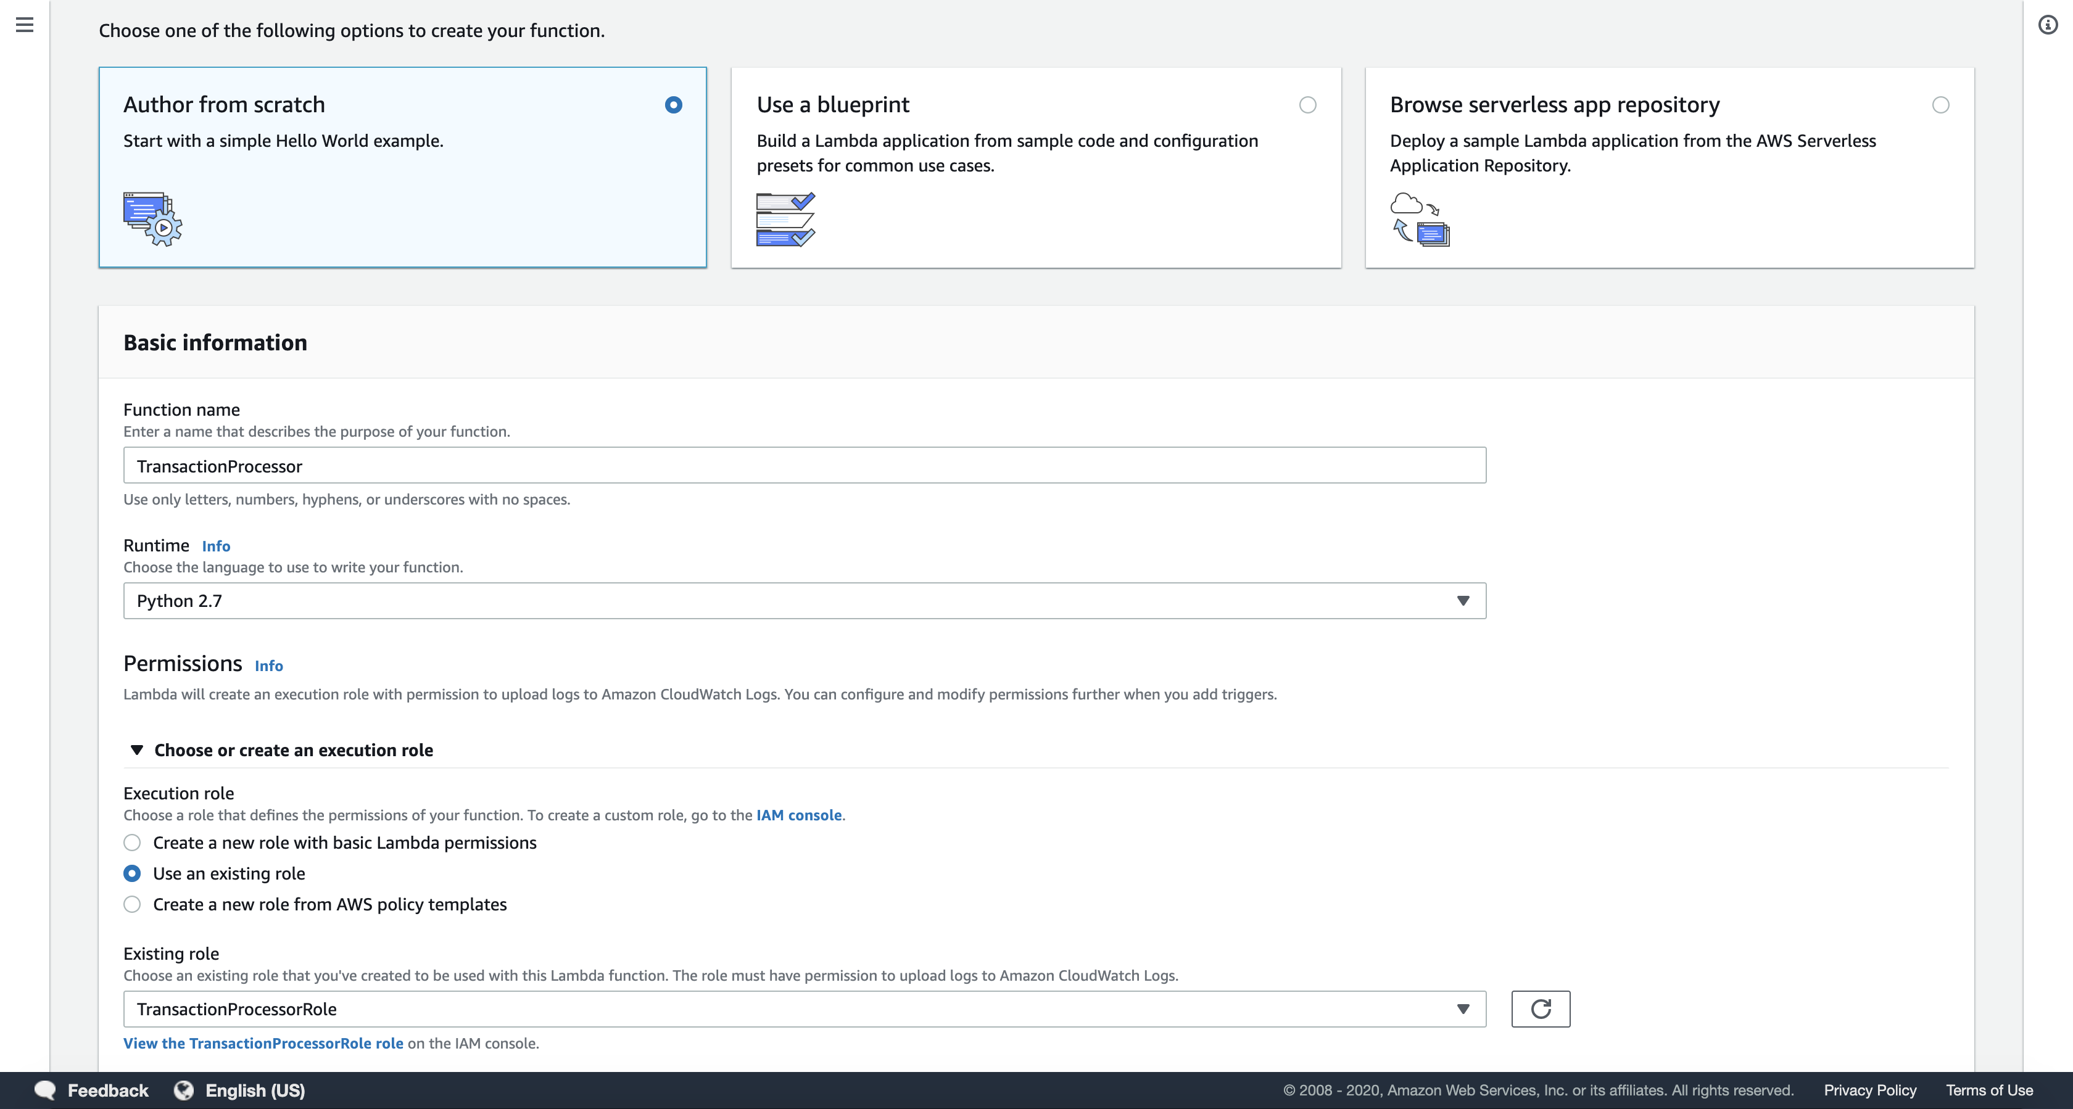Click the serverless app repository cloud icon
The width and height of the screenshot is (2073, 1109).
point(1420,219)
